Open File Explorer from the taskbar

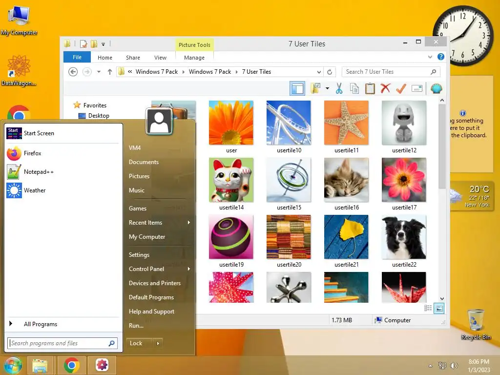(x=40, y=365)
